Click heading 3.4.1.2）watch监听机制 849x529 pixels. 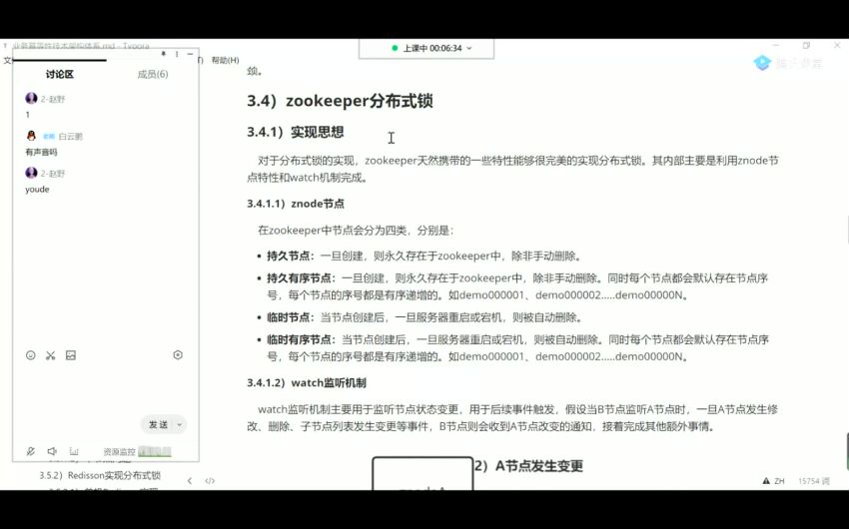(307, 383)
